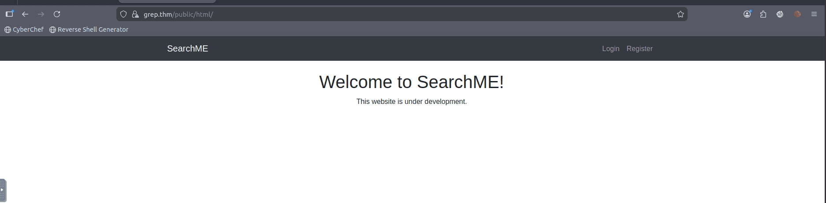Click the brown cookie extension icon
This screenshot has width=826, height=203.
797,14
